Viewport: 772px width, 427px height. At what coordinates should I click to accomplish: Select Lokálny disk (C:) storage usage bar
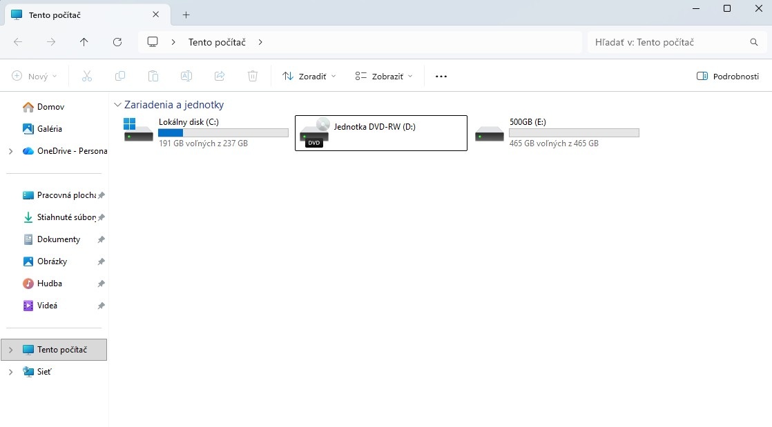coord(223,132)
